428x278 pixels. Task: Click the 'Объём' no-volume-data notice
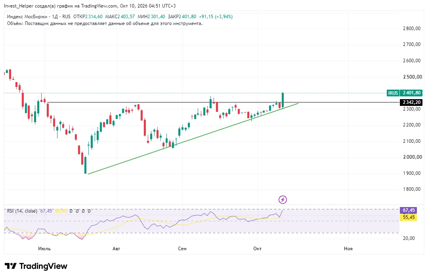click(x=105, y=23)
